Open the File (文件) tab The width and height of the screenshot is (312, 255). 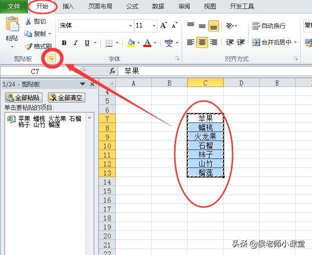[x=14, y=6]
